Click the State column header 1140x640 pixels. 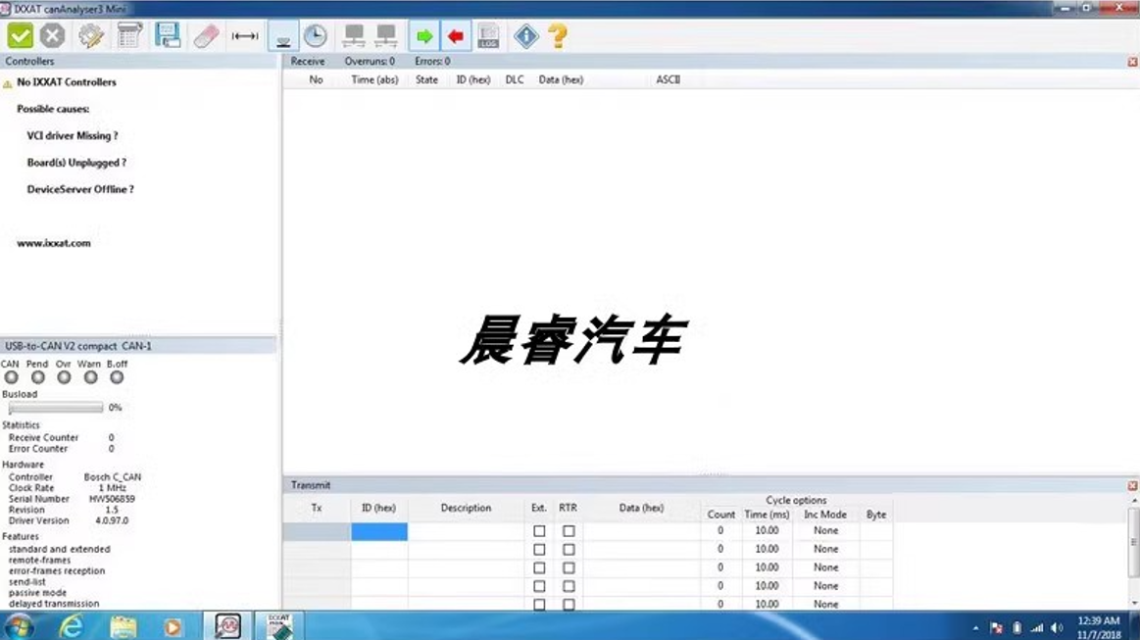tap(426, 80)
